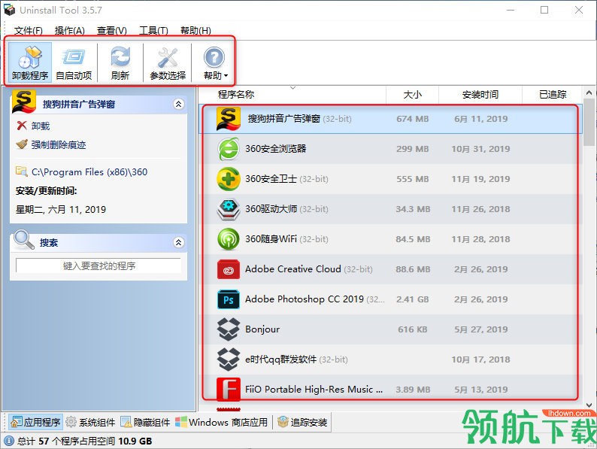Click the 2.41 GB size value
The image size is (597, 449).
pyautogui.click(x=412, y=299)
